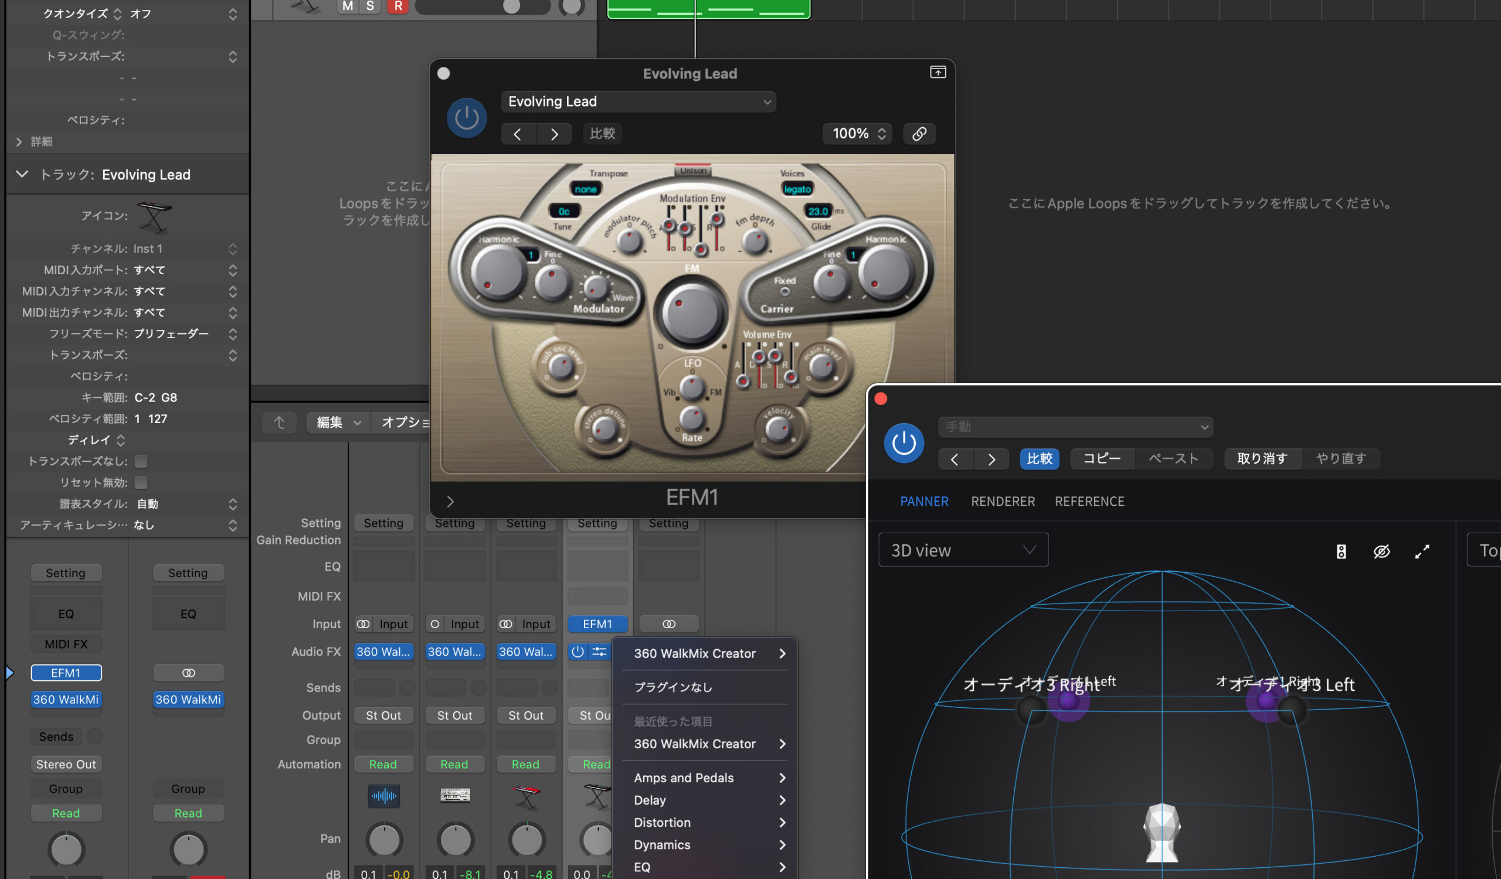Image resolution: width=1501 pixels, height=879 pixels.
Task: Click the Carrier Harmonic knob
Action: point(886,272)
